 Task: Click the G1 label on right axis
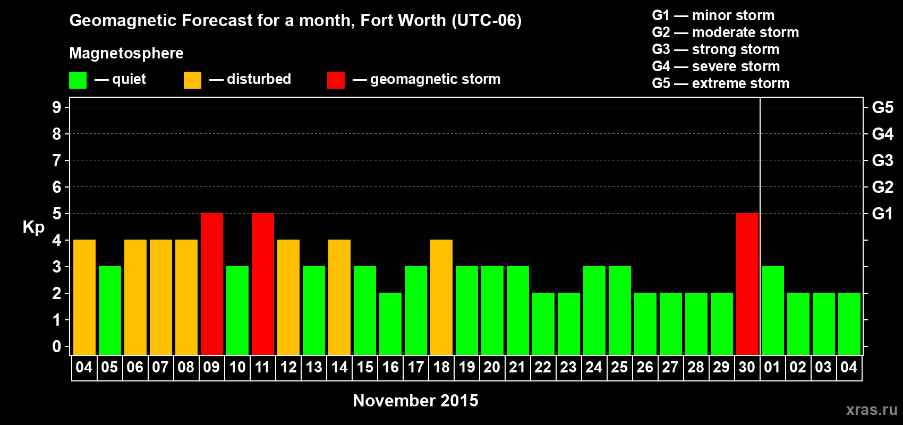pos(882,214)
